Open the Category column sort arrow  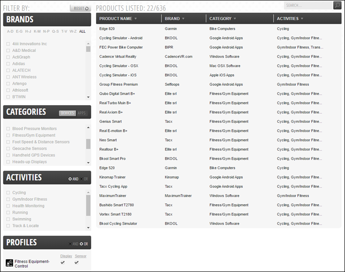click(235, 19)
